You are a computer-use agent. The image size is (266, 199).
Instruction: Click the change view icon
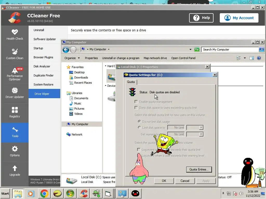click(x=238, y=58)
